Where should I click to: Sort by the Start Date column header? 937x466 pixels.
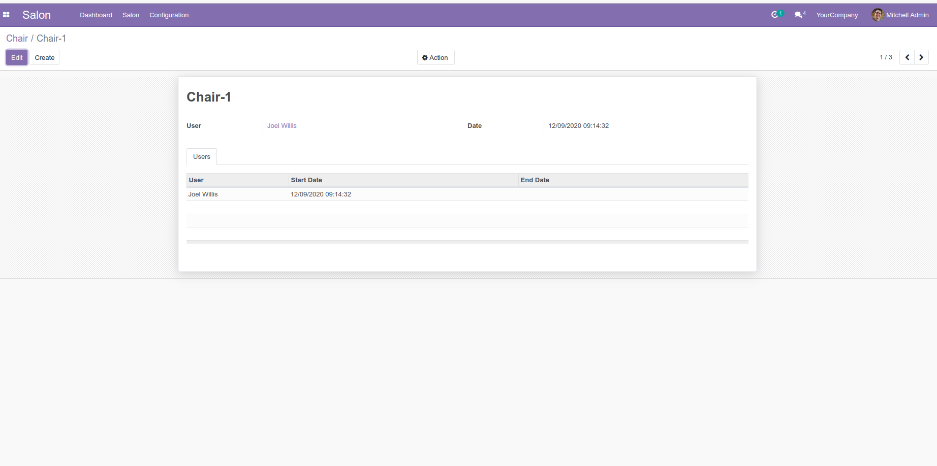point(403,180)
